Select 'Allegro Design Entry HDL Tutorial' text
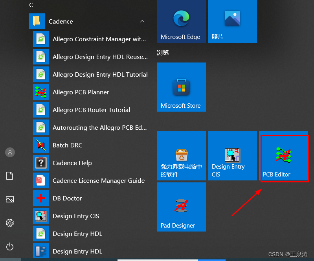 (100, 75)
